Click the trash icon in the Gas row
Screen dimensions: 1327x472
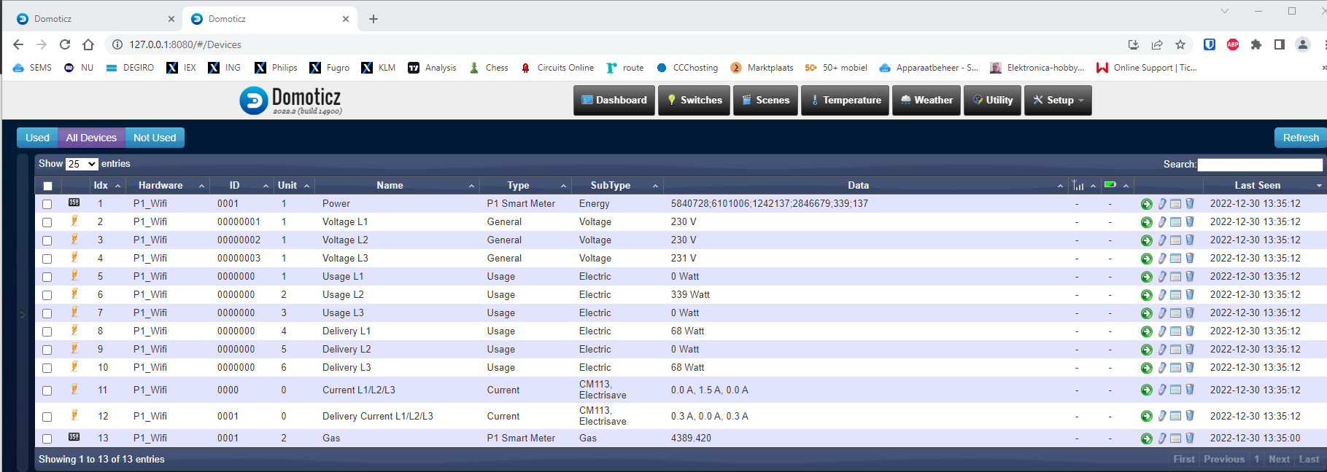click(1190, 438)
